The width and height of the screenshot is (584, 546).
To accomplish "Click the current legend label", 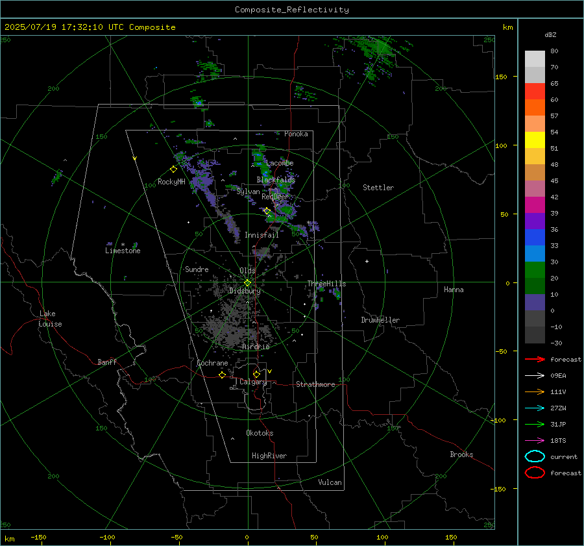I will pyautogui.click(x=564, y=457).
